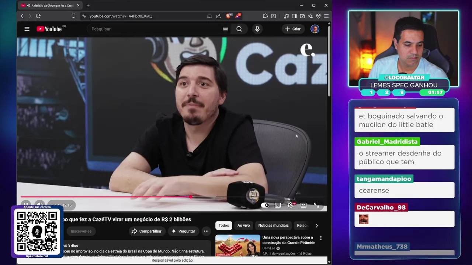This screenshot has width=472, height=265.
Task: Open more actions three-dot menu below video
Action: [206, 231]
